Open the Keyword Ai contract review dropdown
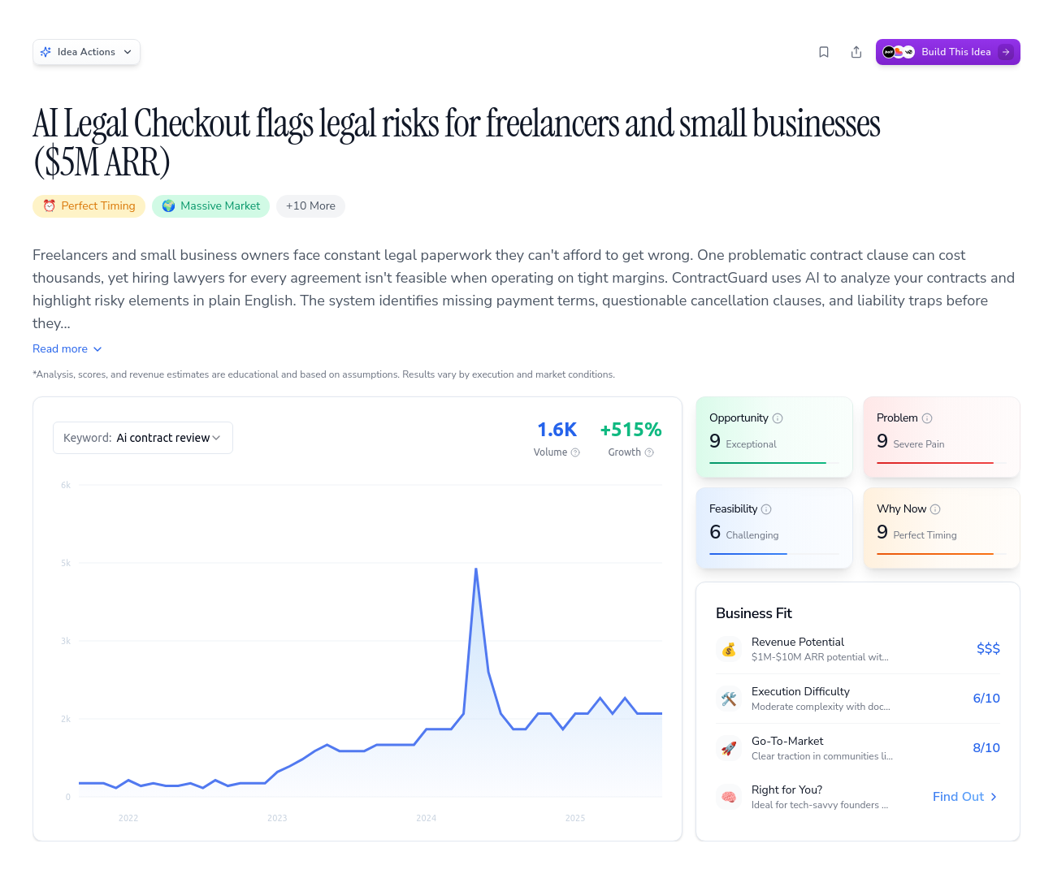The height and width of the screenshot is (874, 1053). click(x=143, y=438)
